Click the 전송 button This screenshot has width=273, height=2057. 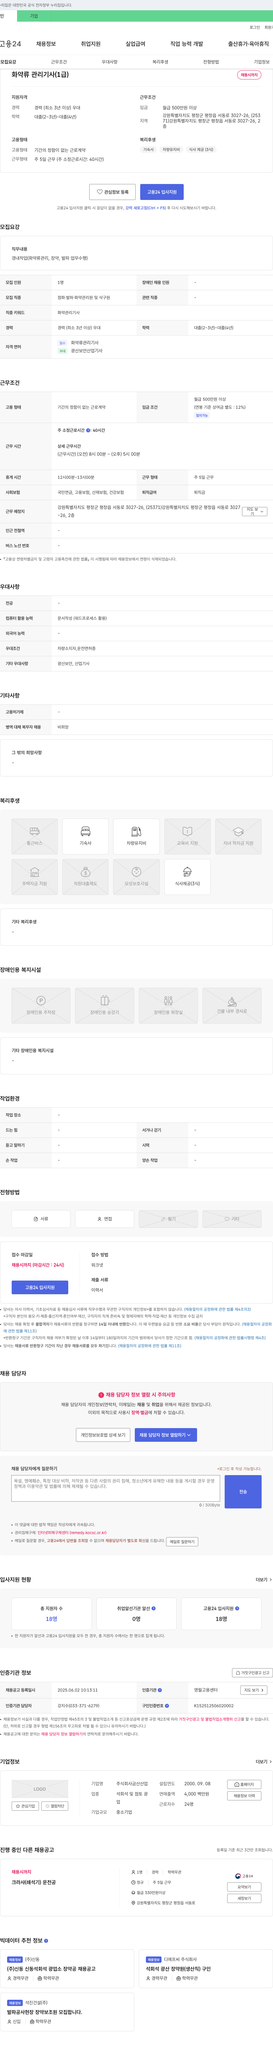point(243,1492)
